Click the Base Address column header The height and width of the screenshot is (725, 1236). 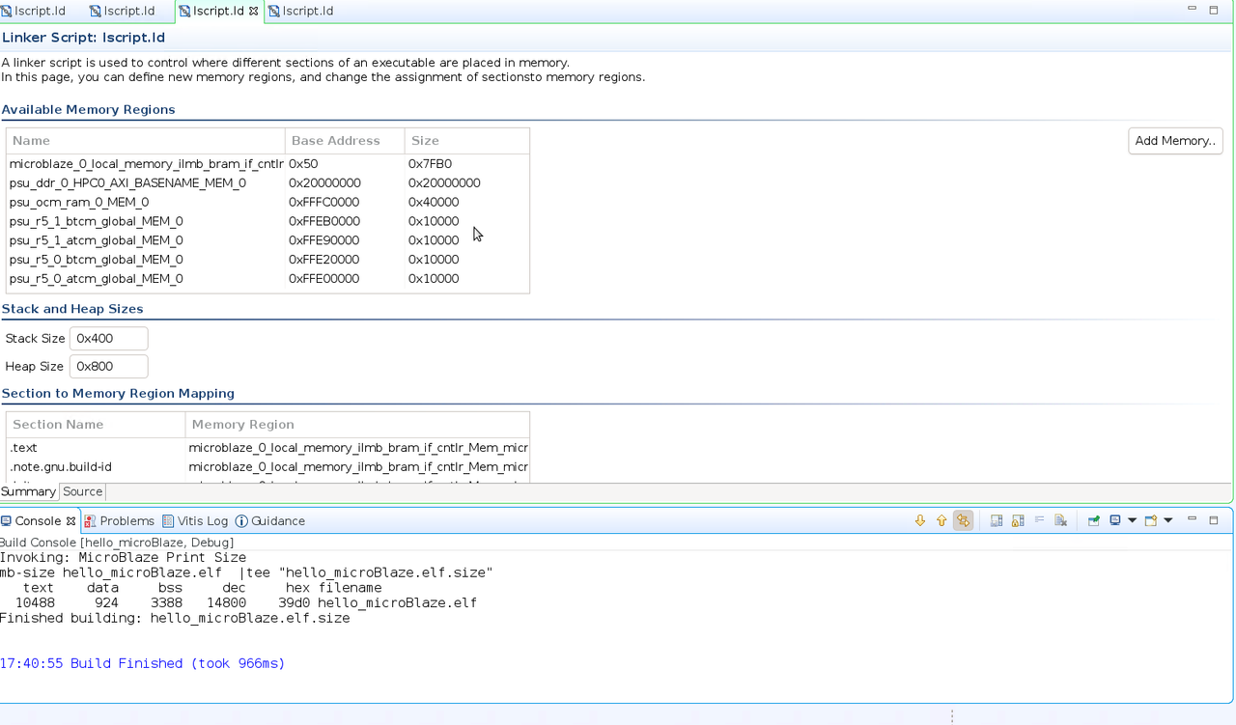345,140
